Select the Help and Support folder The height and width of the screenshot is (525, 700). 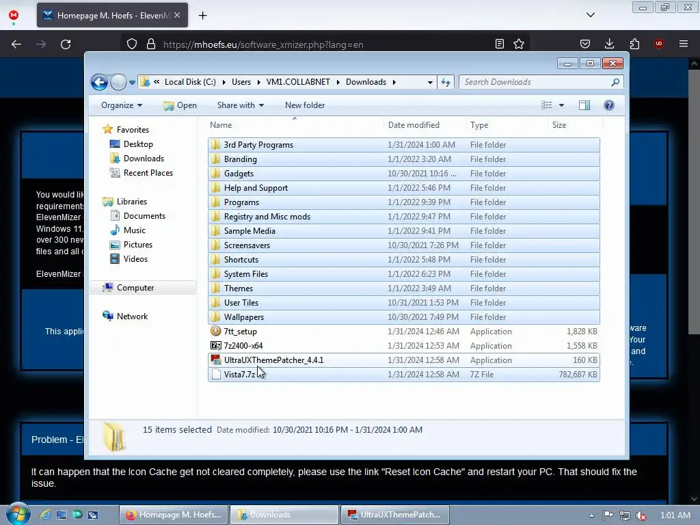click(403, 187)
